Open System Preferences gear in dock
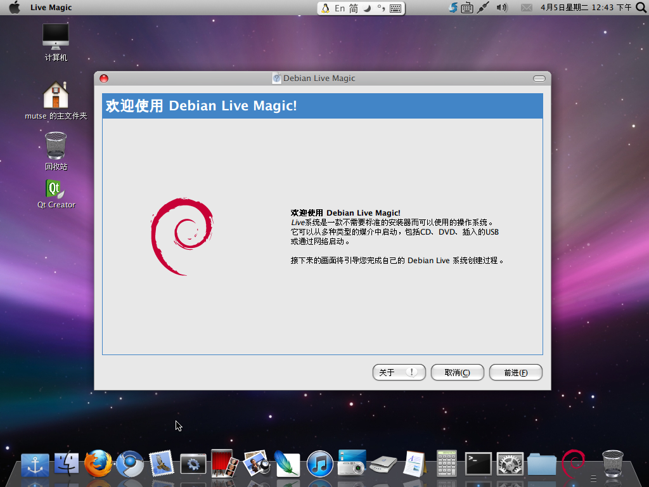This screenshot has width=649, height=487. click(510, 464)
